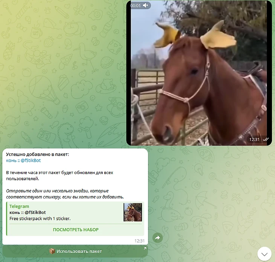Open the bold конь :: @fStikBot preview title
This screenshot has height=262, width=275.
pyautogui.click(x=27, y=212)
